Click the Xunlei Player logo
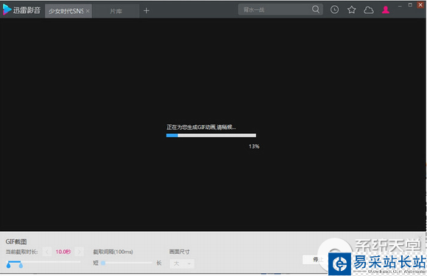This screenshot has width=427, height=276. pos(21,10)
